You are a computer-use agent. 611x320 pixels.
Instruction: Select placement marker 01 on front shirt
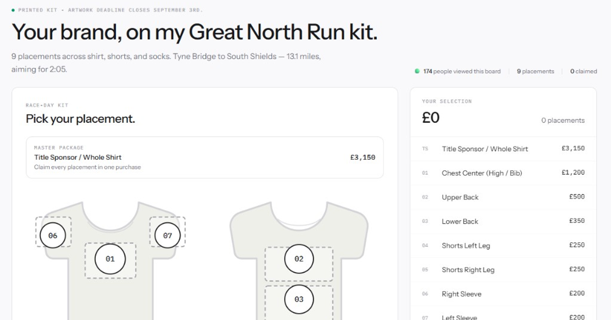(110, 259)
